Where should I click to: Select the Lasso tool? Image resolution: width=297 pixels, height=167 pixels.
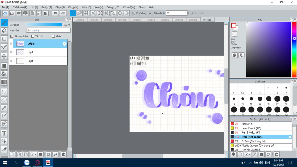click(x=4, y=100)
